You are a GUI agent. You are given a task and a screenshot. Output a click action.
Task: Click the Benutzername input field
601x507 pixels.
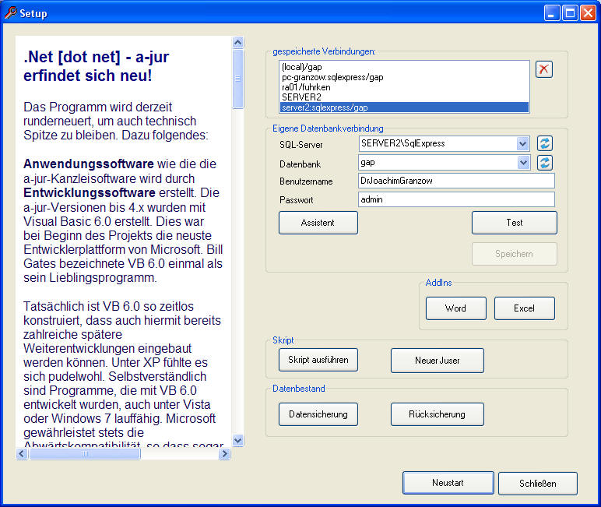click(456, 181)
